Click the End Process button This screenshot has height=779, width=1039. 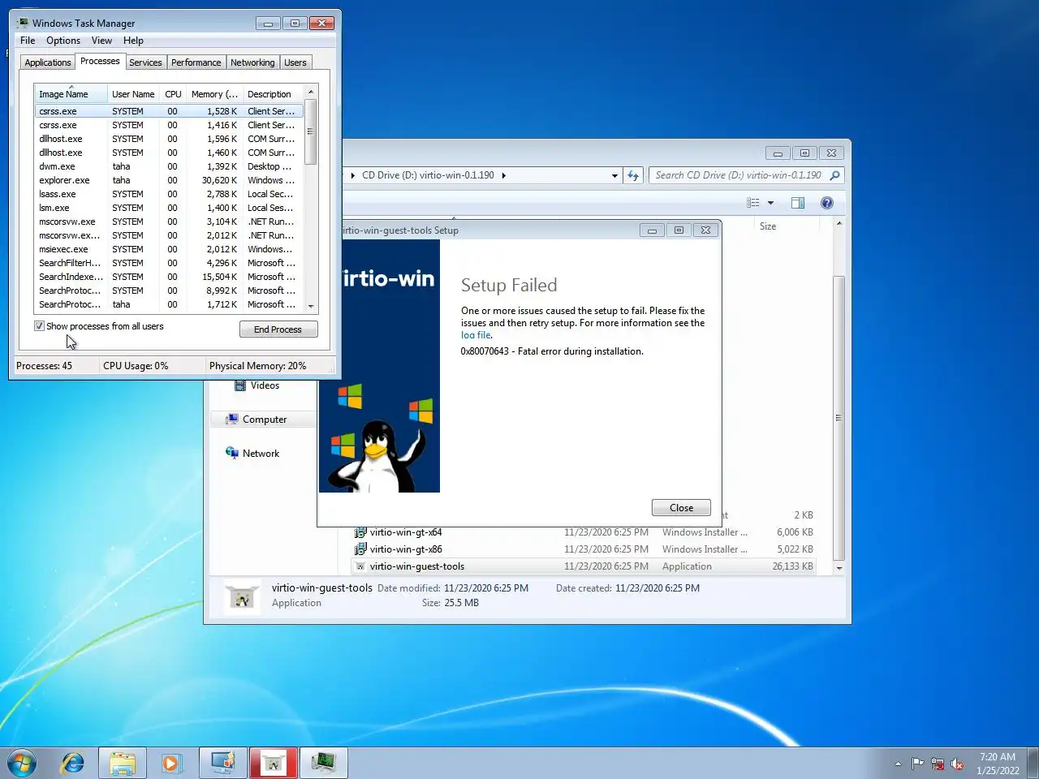[x=278, y=329]
